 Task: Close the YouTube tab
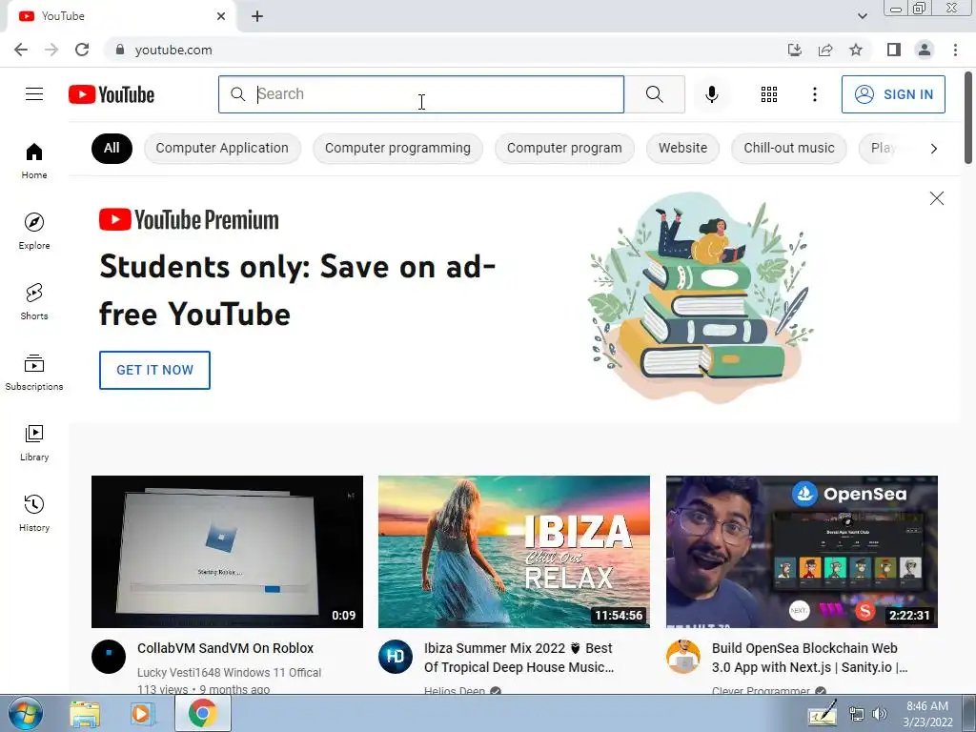click(x=221, y=16)
